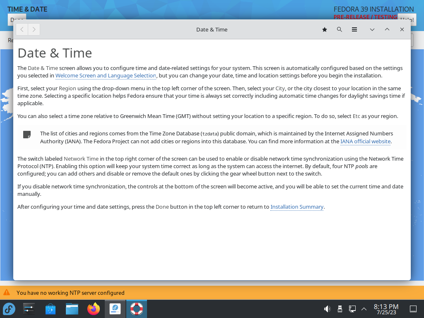This screenshot has width=424, height=318.
Task: Open removable devices tray icon
Action: [340, 309]
